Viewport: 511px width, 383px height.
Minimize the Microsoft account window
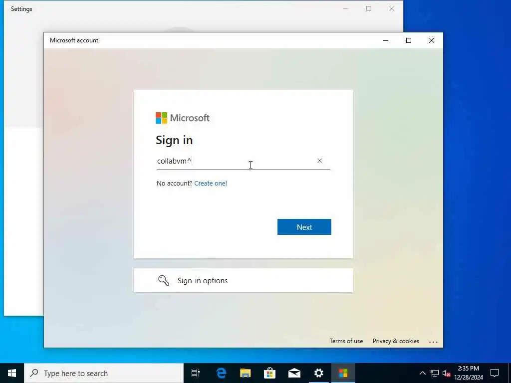(386, 40)
